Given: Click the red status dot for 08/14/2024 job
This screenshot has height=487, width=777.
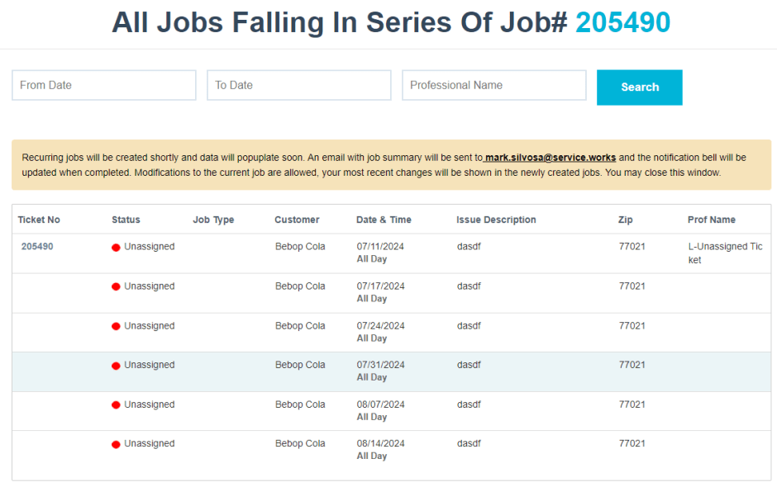Looking at the screenshot, I should tap(116, 444).
